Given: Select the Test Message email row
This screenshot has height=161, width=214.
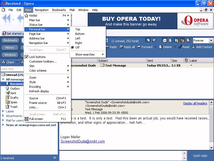Looking at the screenshot, I should pos(142,65).
